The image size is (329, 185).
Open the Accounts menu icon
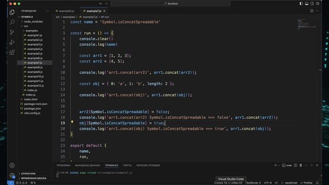tap(12, 165)
